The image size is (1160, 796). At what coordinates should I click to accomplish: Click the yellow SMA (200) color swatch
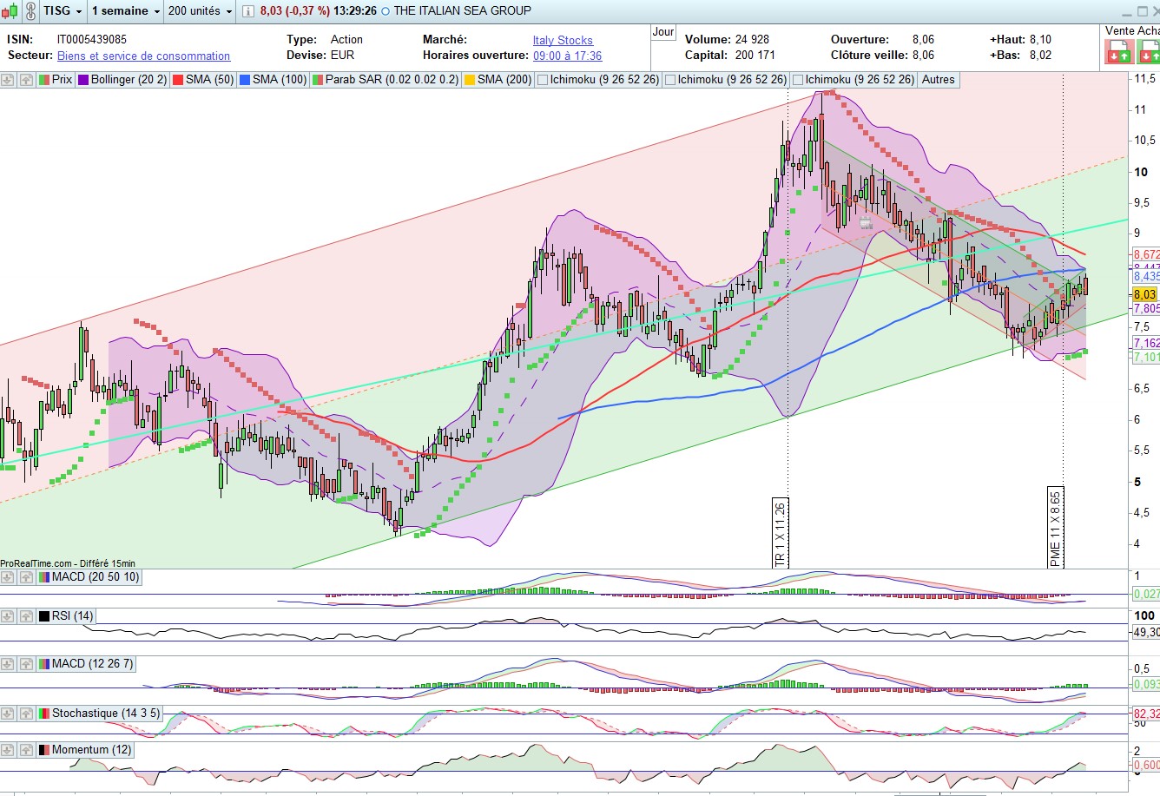[x=470, y=80]
